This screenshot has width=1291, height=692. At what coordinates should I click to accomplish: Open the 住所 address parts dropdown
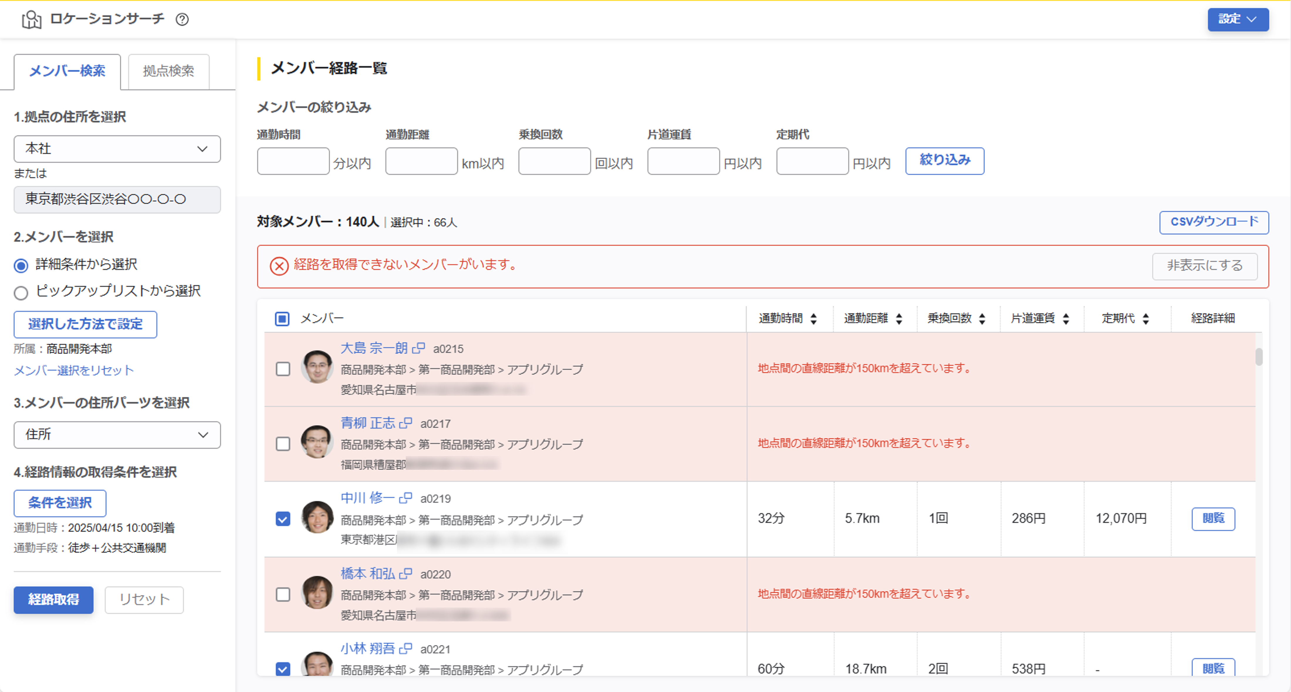pos(117,435)
